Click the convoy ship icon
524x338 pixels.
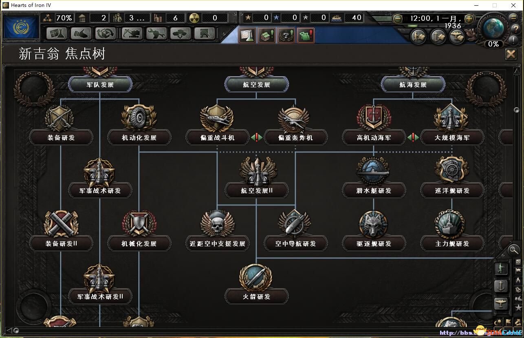tap(337, 18)
